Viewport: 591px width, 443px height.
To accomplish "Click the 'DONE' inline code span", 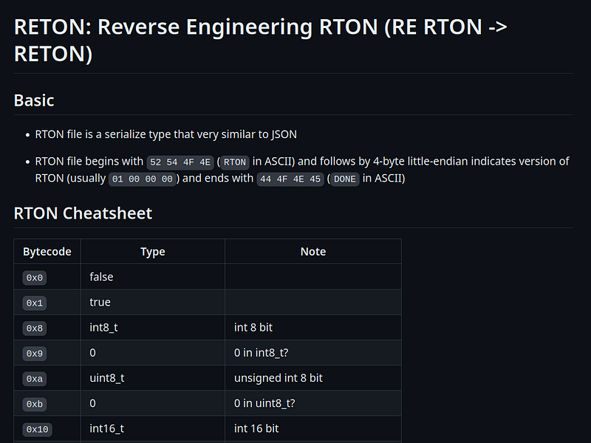I will coord(344,179).
